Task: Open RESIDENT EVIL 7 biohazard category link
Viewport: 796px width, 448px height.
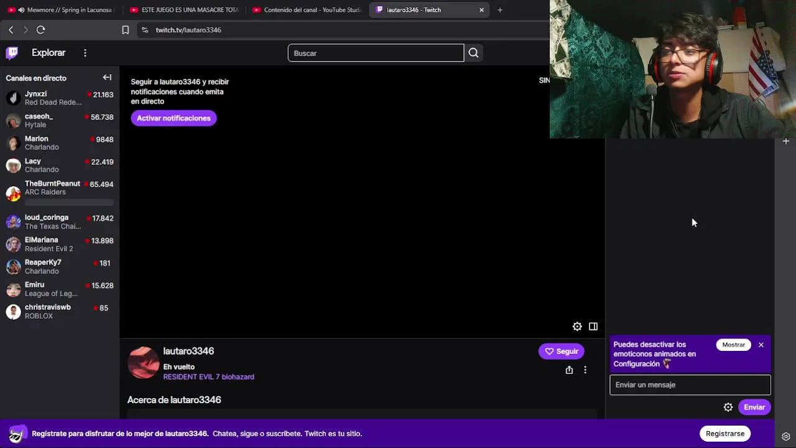Action: 208,377
